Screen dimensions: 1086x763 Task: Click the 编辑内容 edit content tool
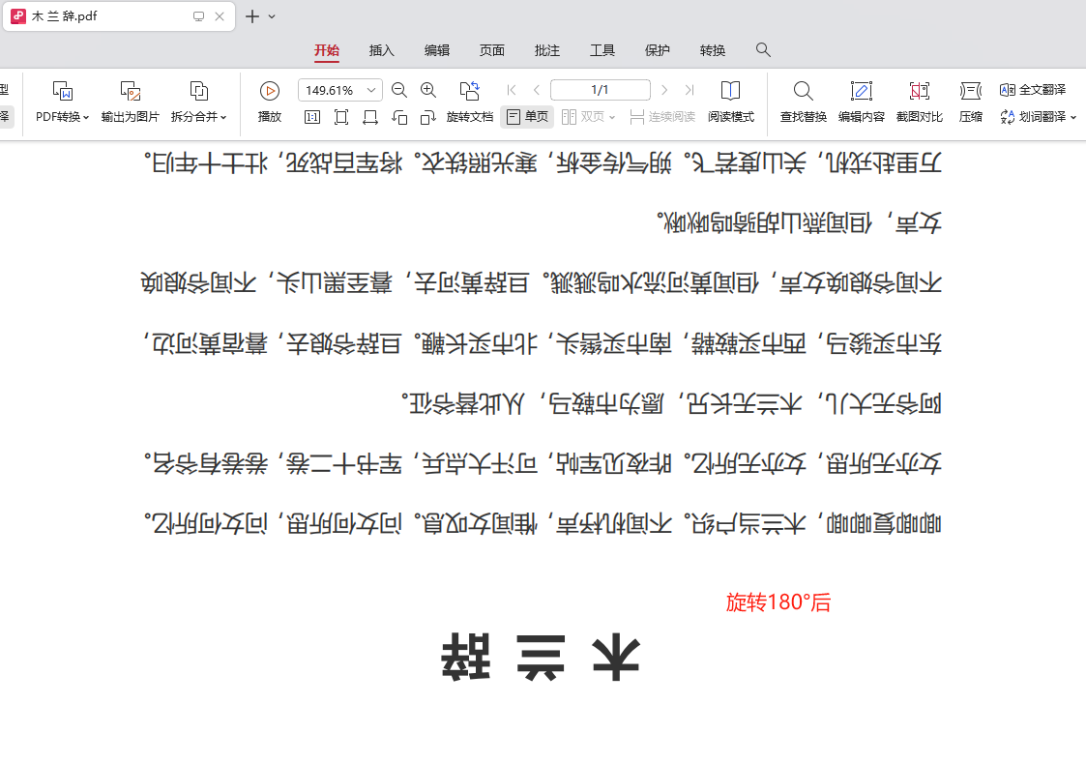tap(862, 103)
